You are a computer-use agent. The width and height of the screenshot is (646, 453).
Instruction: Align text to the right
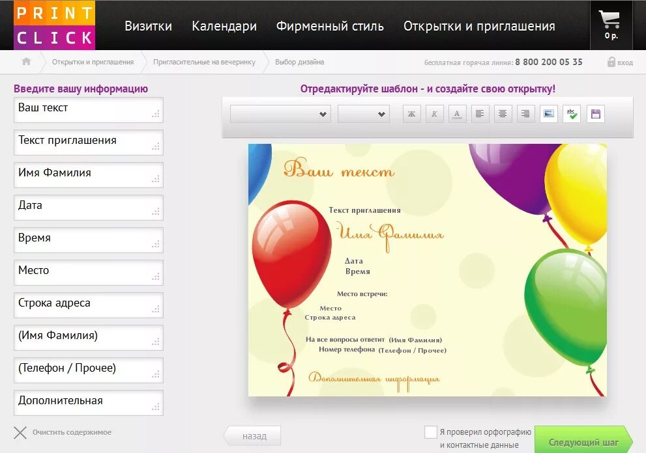click(x=525, y=114)
